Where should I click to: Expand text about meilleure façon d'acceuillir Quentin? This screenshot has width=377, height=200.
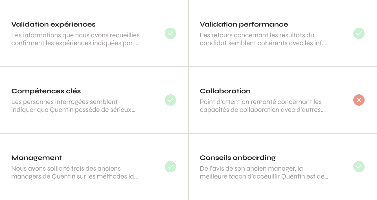[x=264, y=177]
